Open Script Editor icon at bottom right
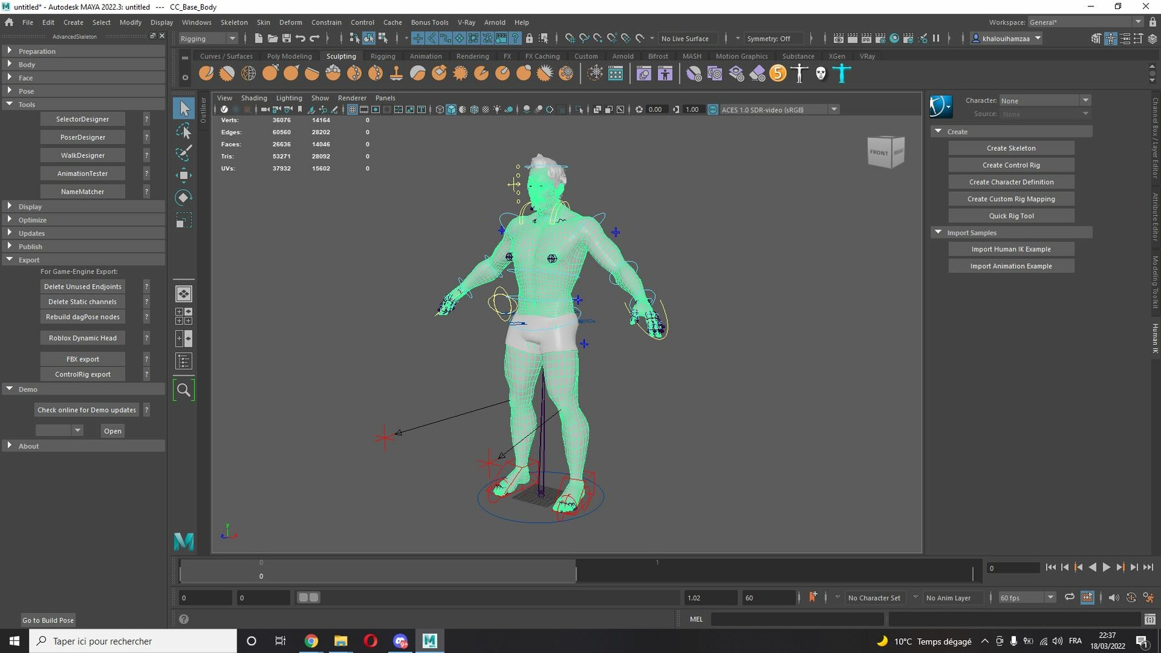 [x=1150, y=619]
